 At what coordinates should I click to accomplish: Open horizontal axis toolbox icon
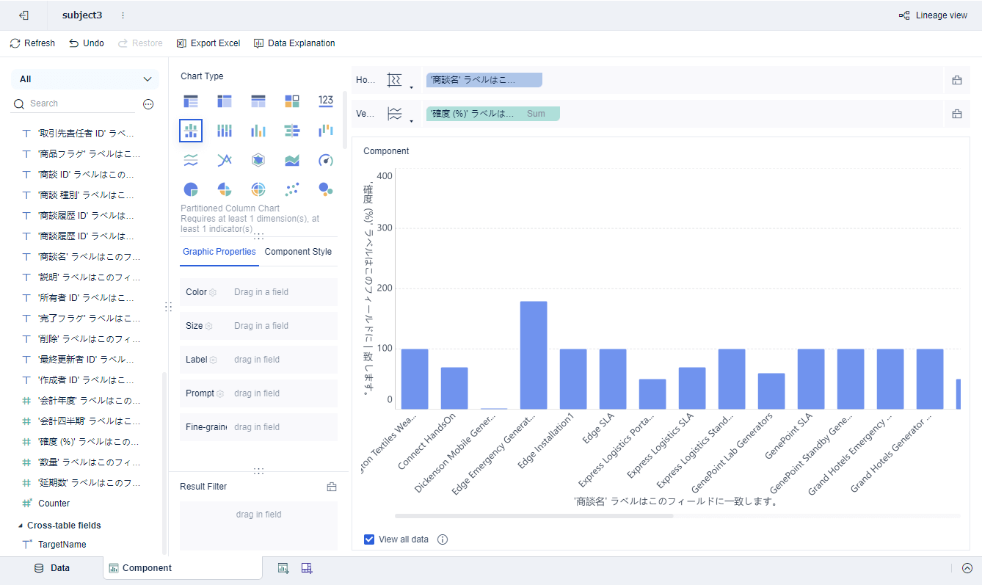pos(957,80)
